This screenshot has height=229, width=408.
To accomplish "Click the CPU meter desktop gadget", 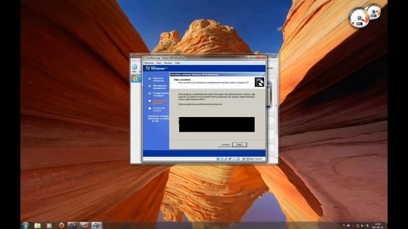I will 359,18.
